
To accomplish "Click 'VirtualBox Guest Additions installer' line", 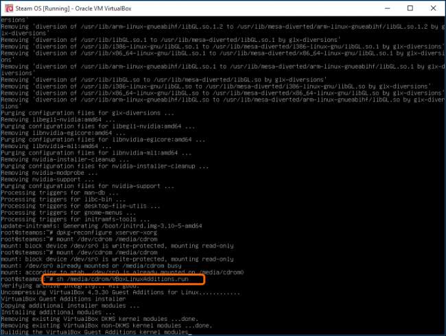I will pos(63,299).
